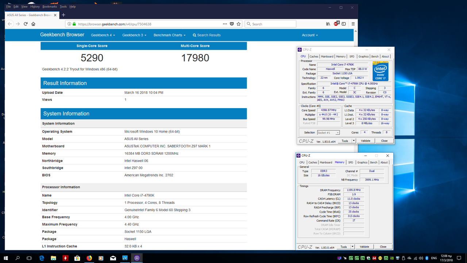Viewport: 467px width, 263px height.
Task: Open the Firefox Bookmarks menu
Action: pos(50,7)
